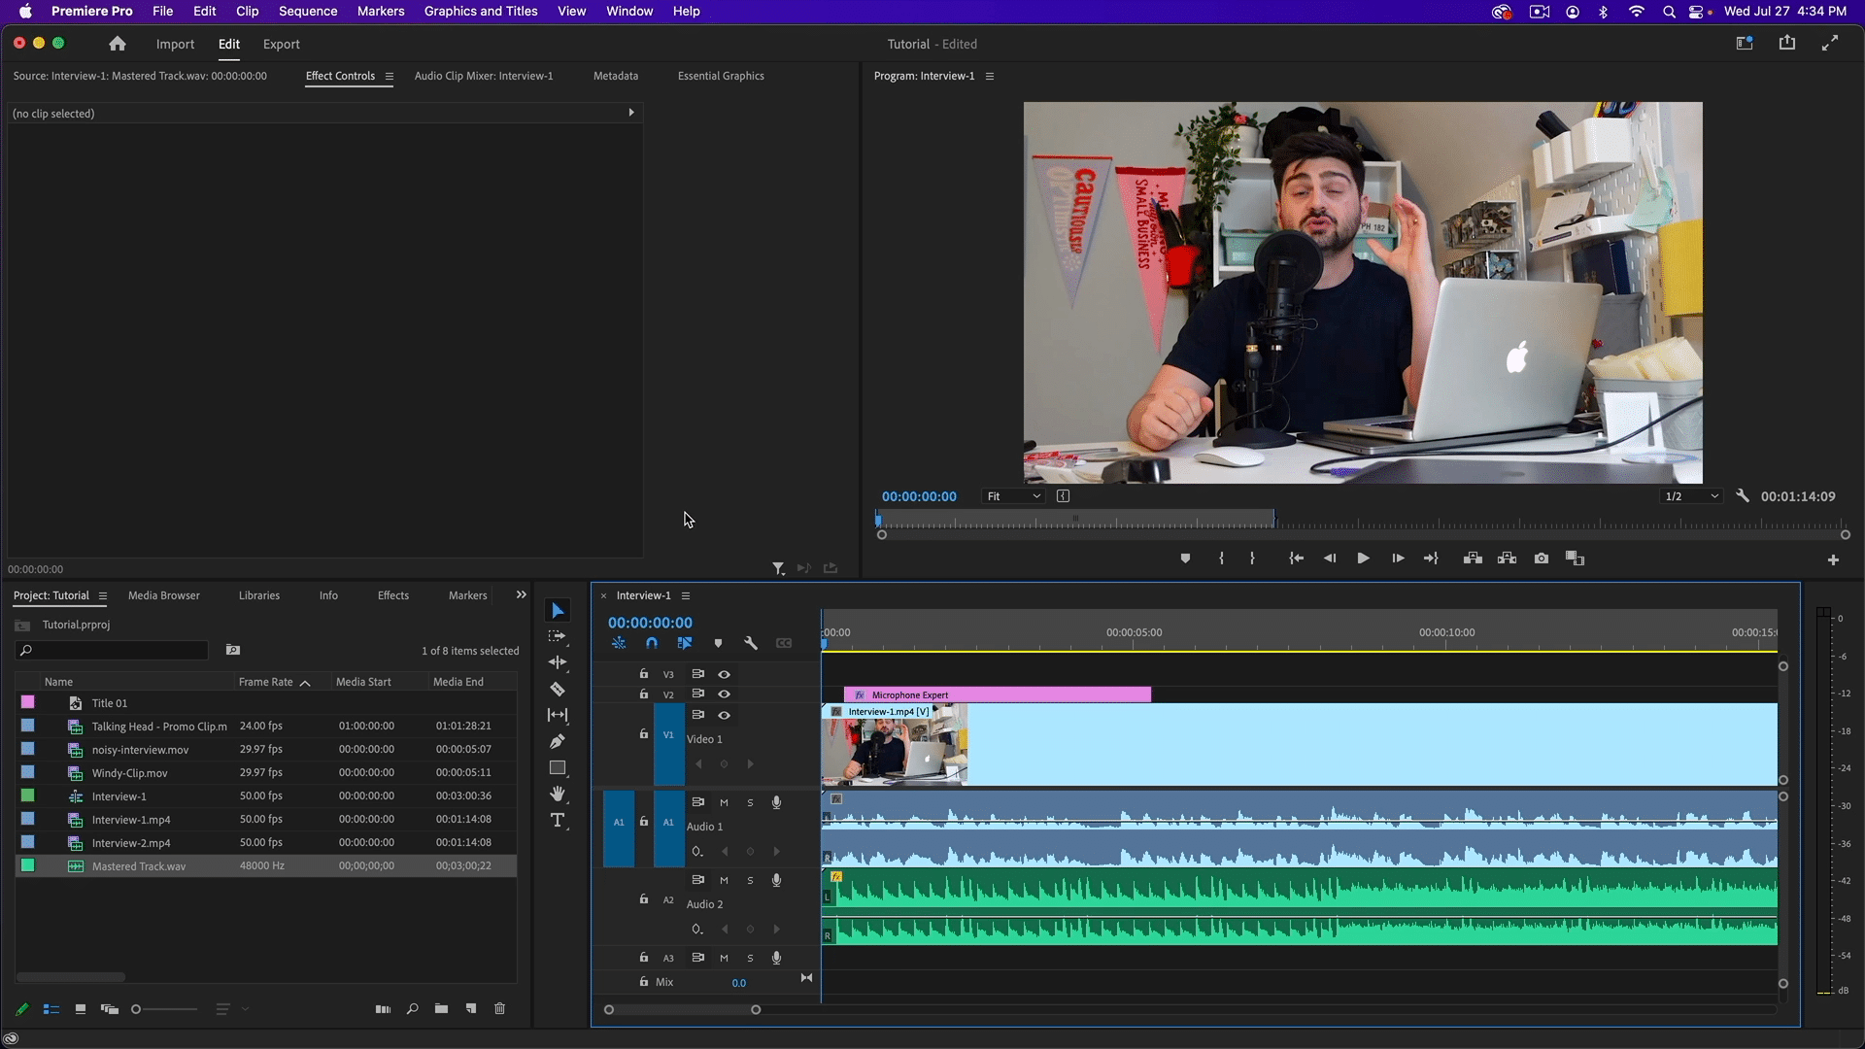Select the Microphone Expert graphic clip

[x=998, y=694]
